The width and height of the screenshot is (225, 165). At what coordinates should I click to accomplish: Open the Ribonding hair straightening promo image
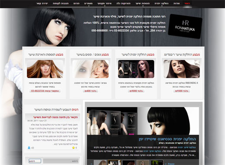click(182, 69)
